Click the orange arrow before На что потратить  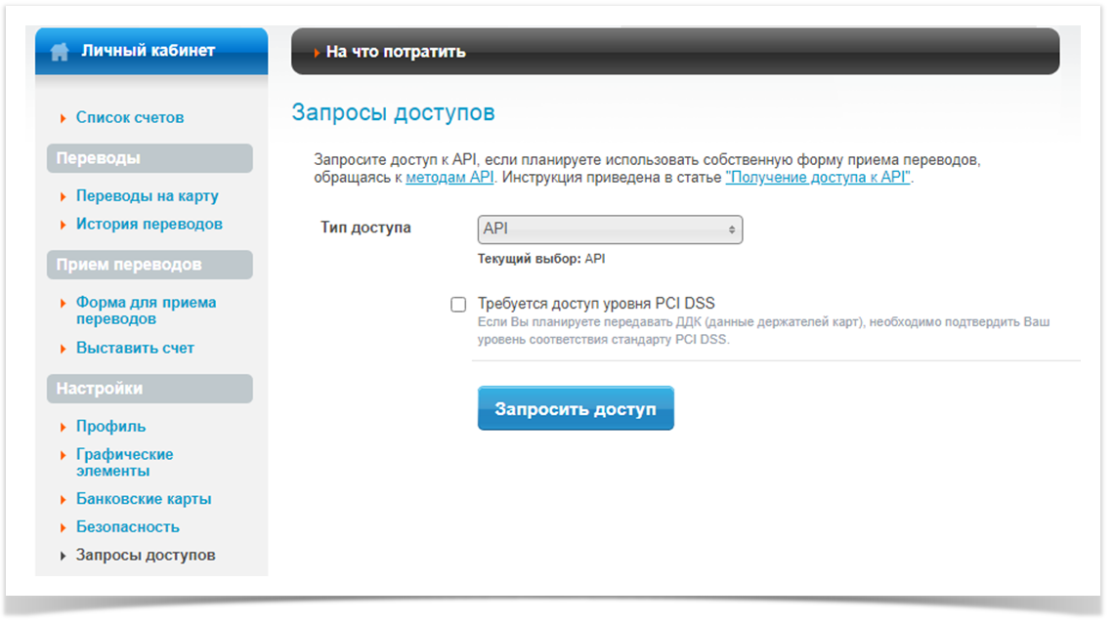(317, 53)
